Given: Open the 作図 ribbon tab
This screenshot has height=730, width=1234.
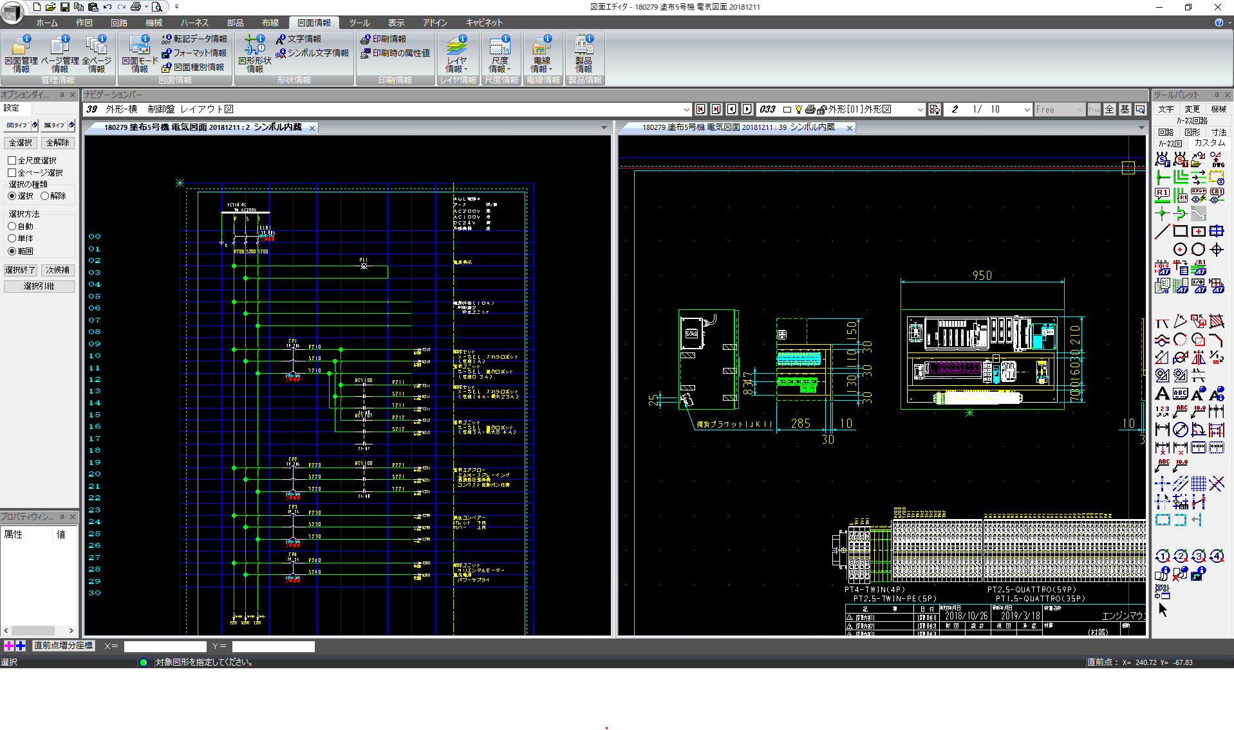Looking at the screenshot, I should click(x=84, y=23).
